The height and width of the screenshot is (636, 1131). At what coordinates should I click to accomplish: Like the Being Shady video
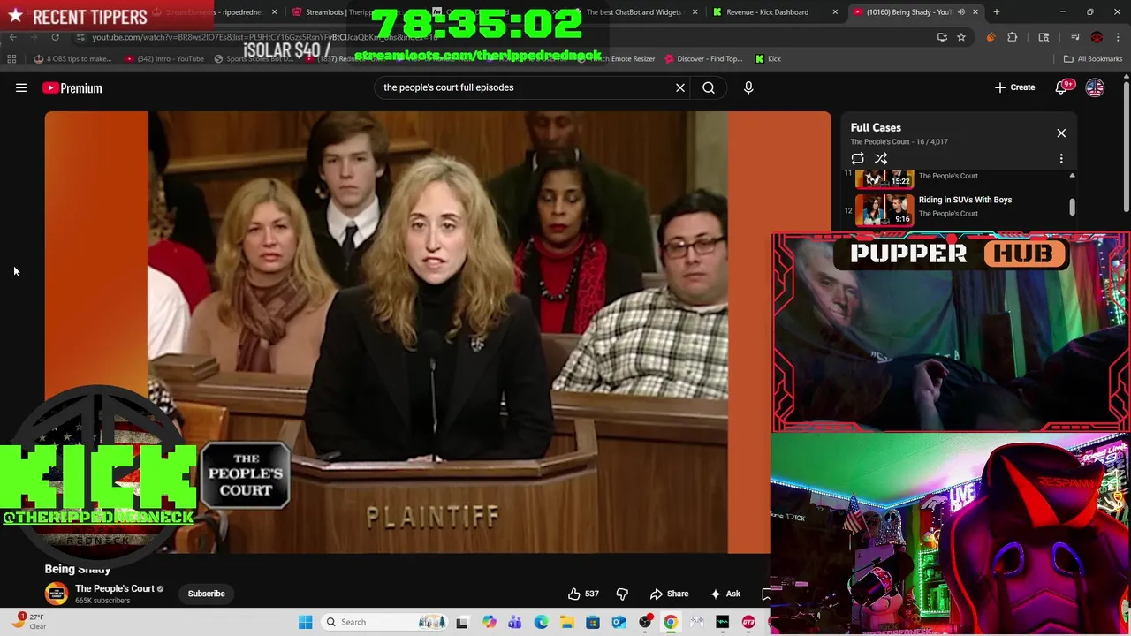pyautogui.click(x=583, y=594)
